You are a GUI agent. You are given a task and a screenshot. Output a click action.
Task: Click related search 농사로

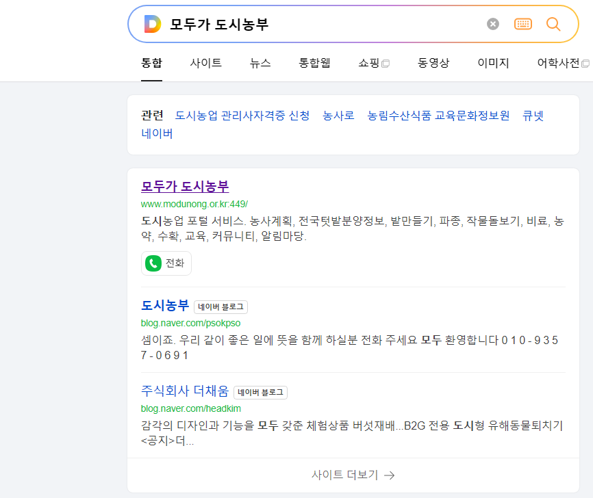pyautogui.click(x=338, y=116)
